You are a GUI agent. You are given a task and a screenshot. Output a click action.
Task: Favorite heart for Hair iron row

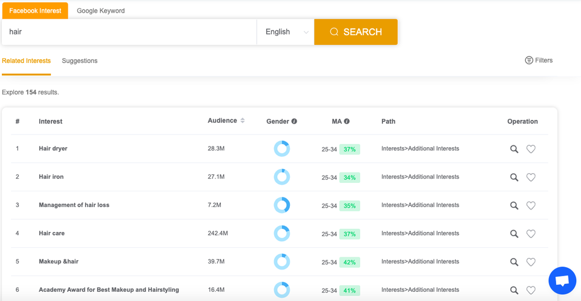[531, 177]
